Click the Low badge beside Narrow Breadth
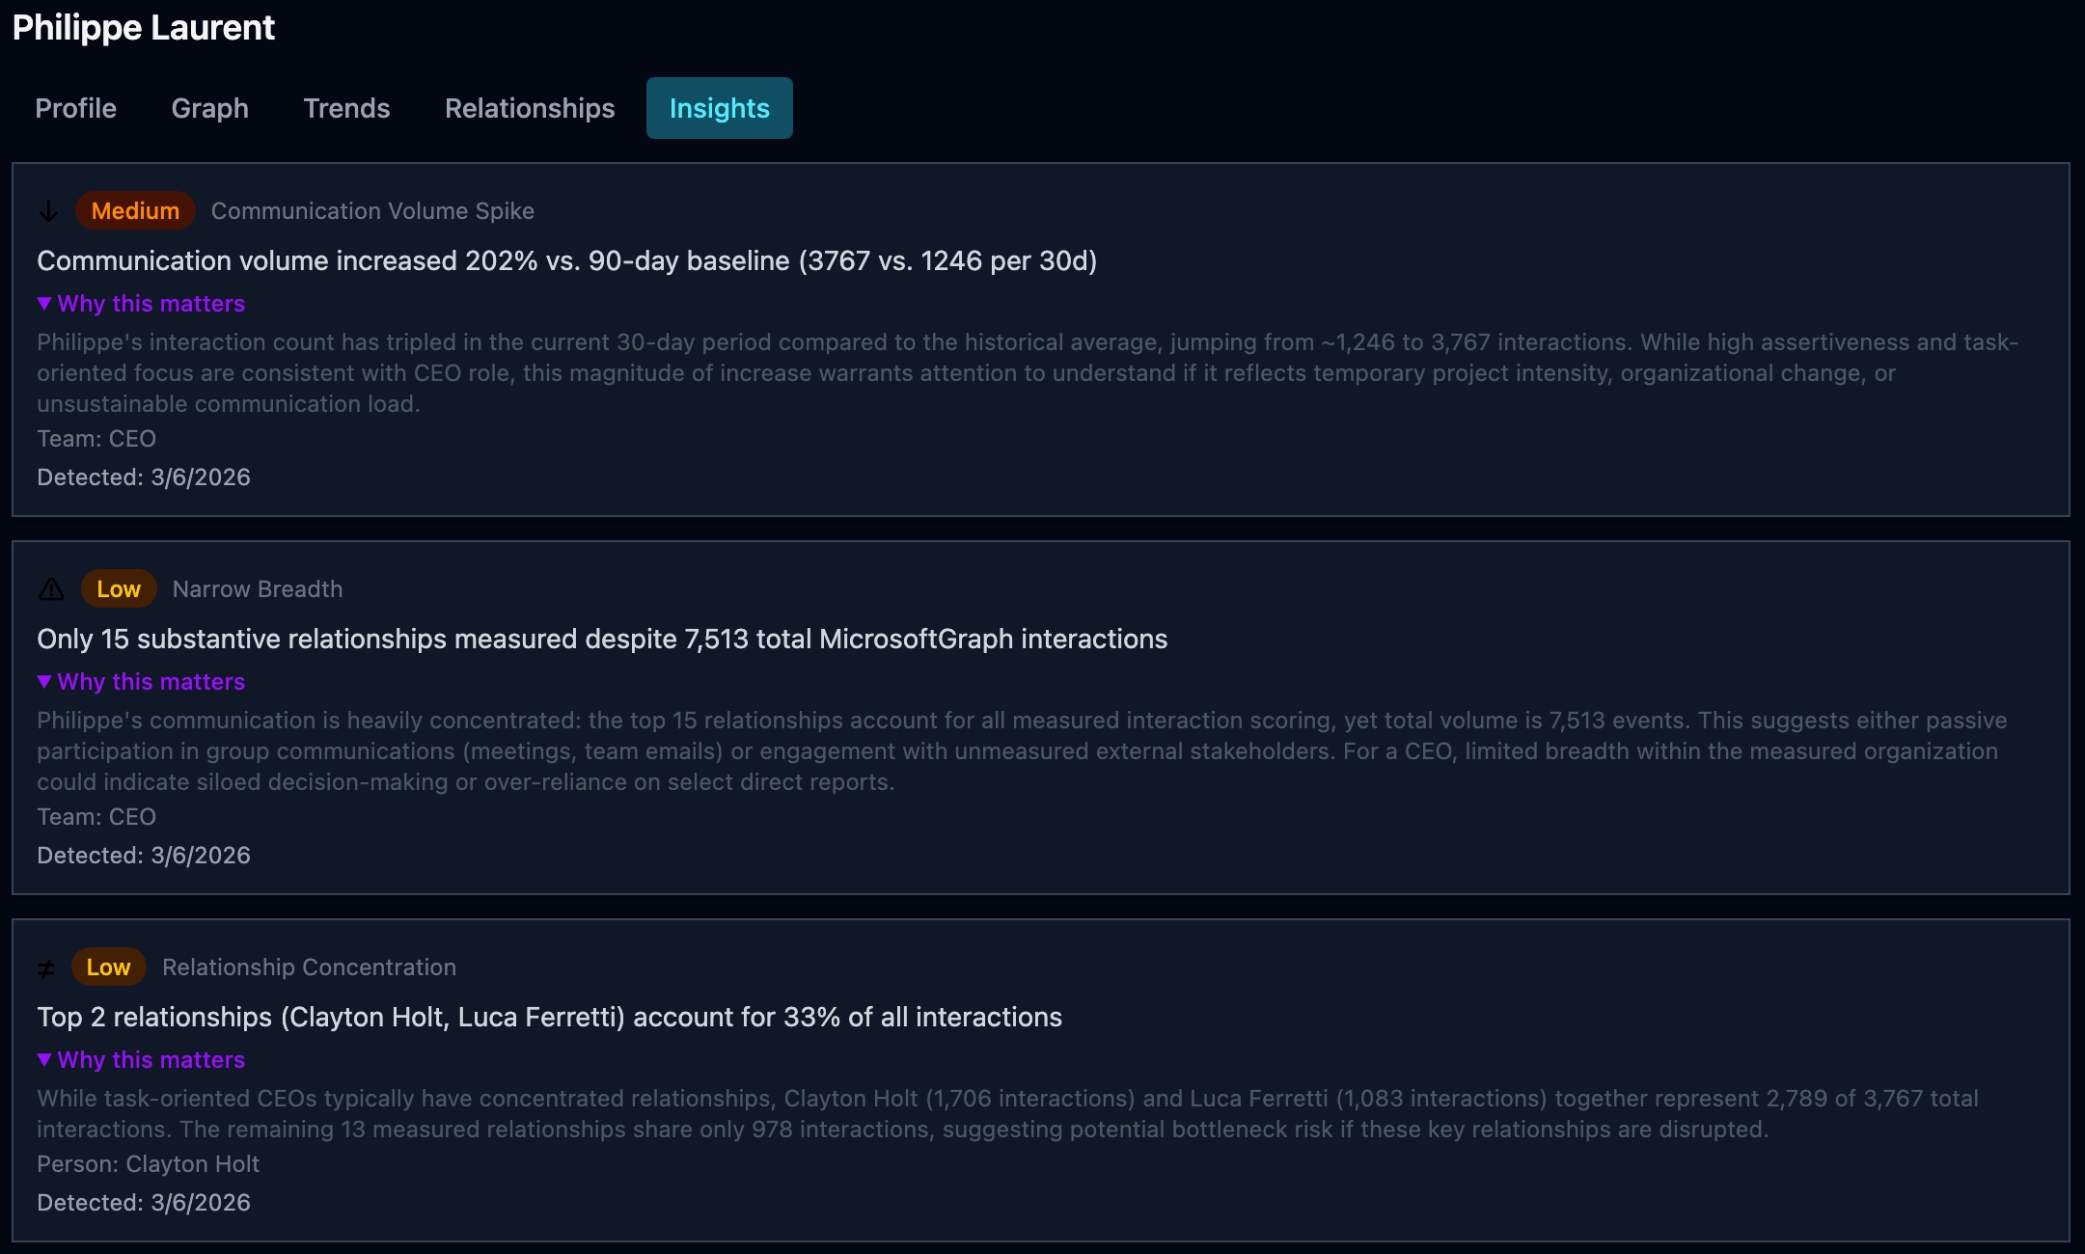Viewport: 2085px width, 1254px height. [119, 588]
